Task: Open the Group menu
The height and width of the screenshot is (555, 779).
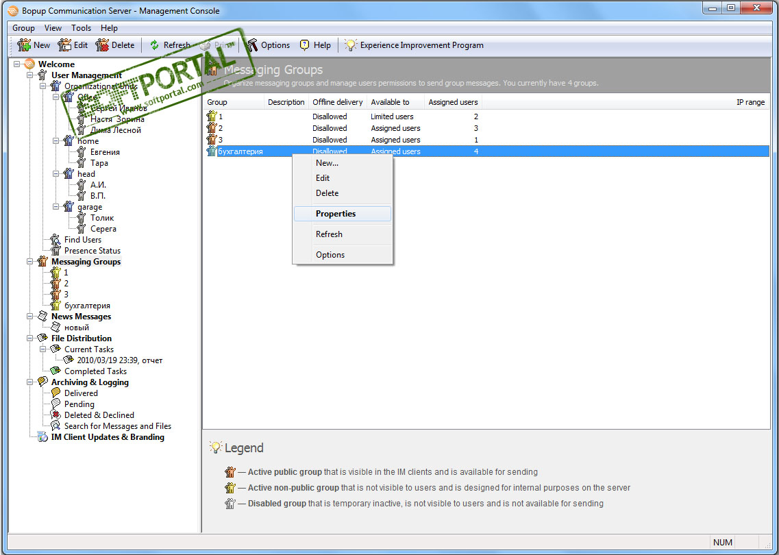Action: point(23,28)
